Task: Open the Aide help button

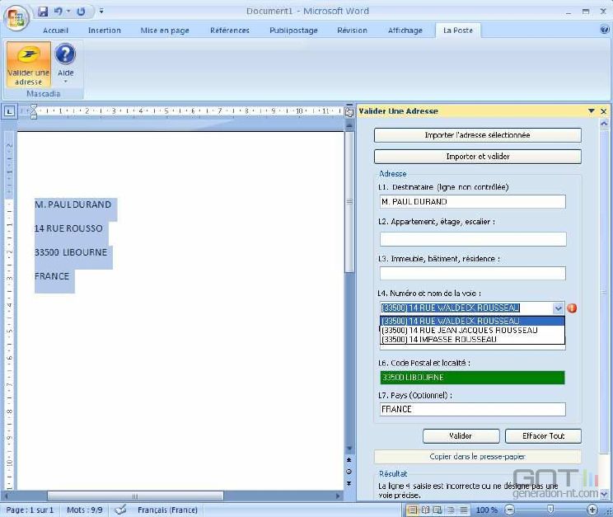Action: click(x=65, y=63)
